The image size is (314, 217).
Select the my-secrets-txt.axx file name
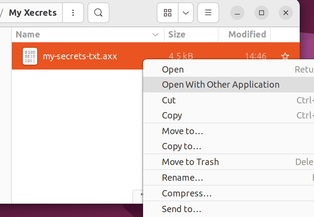(x=80, y=56)
